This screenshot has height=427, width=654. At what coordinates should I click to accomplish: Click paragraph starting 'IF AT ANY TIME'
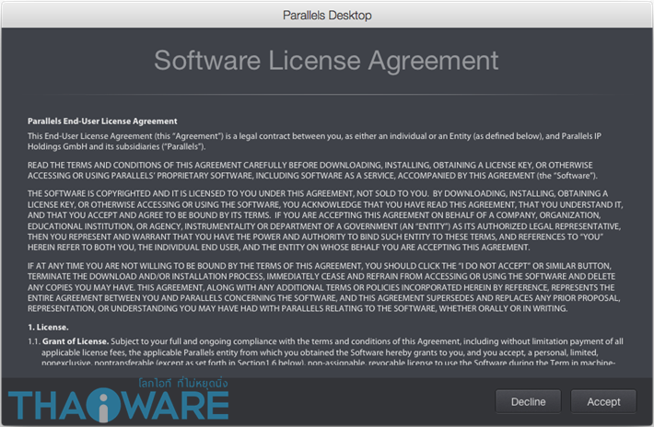(324, 287)
